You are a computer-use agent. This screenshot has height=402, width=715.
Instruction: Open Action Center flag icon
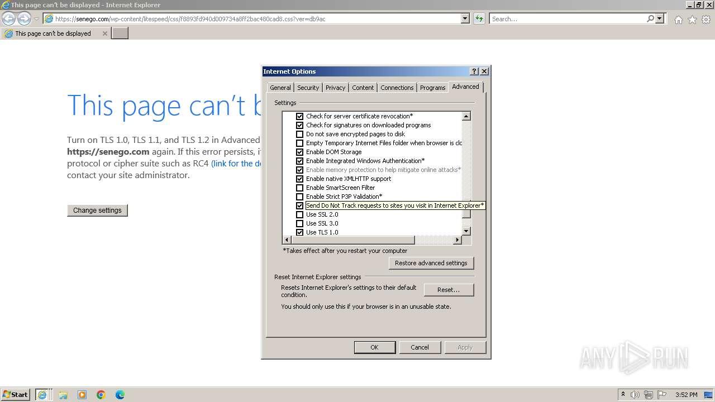coord(662,395)
